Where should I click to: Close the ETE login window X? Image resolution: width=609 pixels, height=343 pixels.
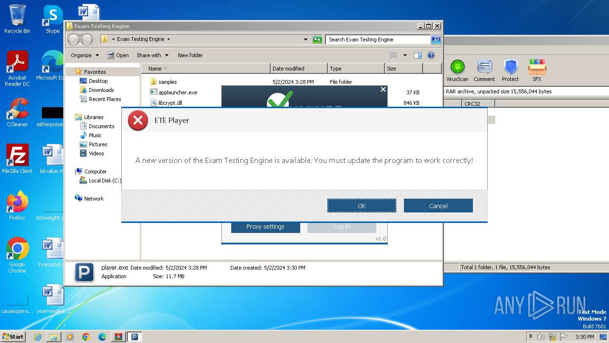pyautogui.click(x=383, y=89)
